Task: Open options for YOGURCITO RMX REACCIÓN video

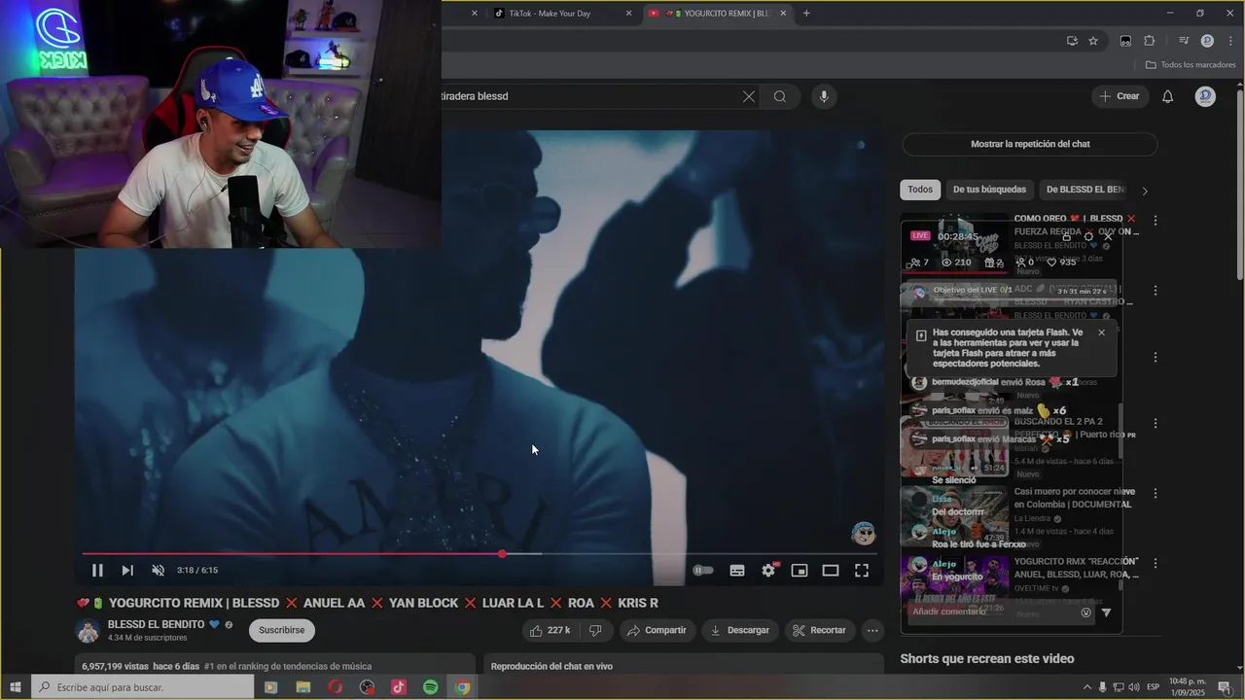Action: (x=1156, y=563)
